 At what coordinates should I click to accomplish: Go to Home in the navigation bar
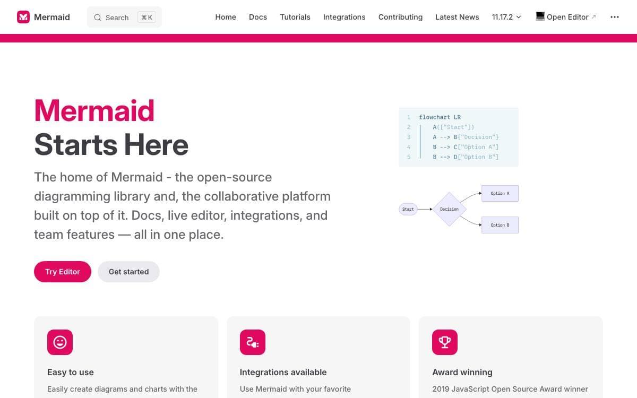[226, 17]
